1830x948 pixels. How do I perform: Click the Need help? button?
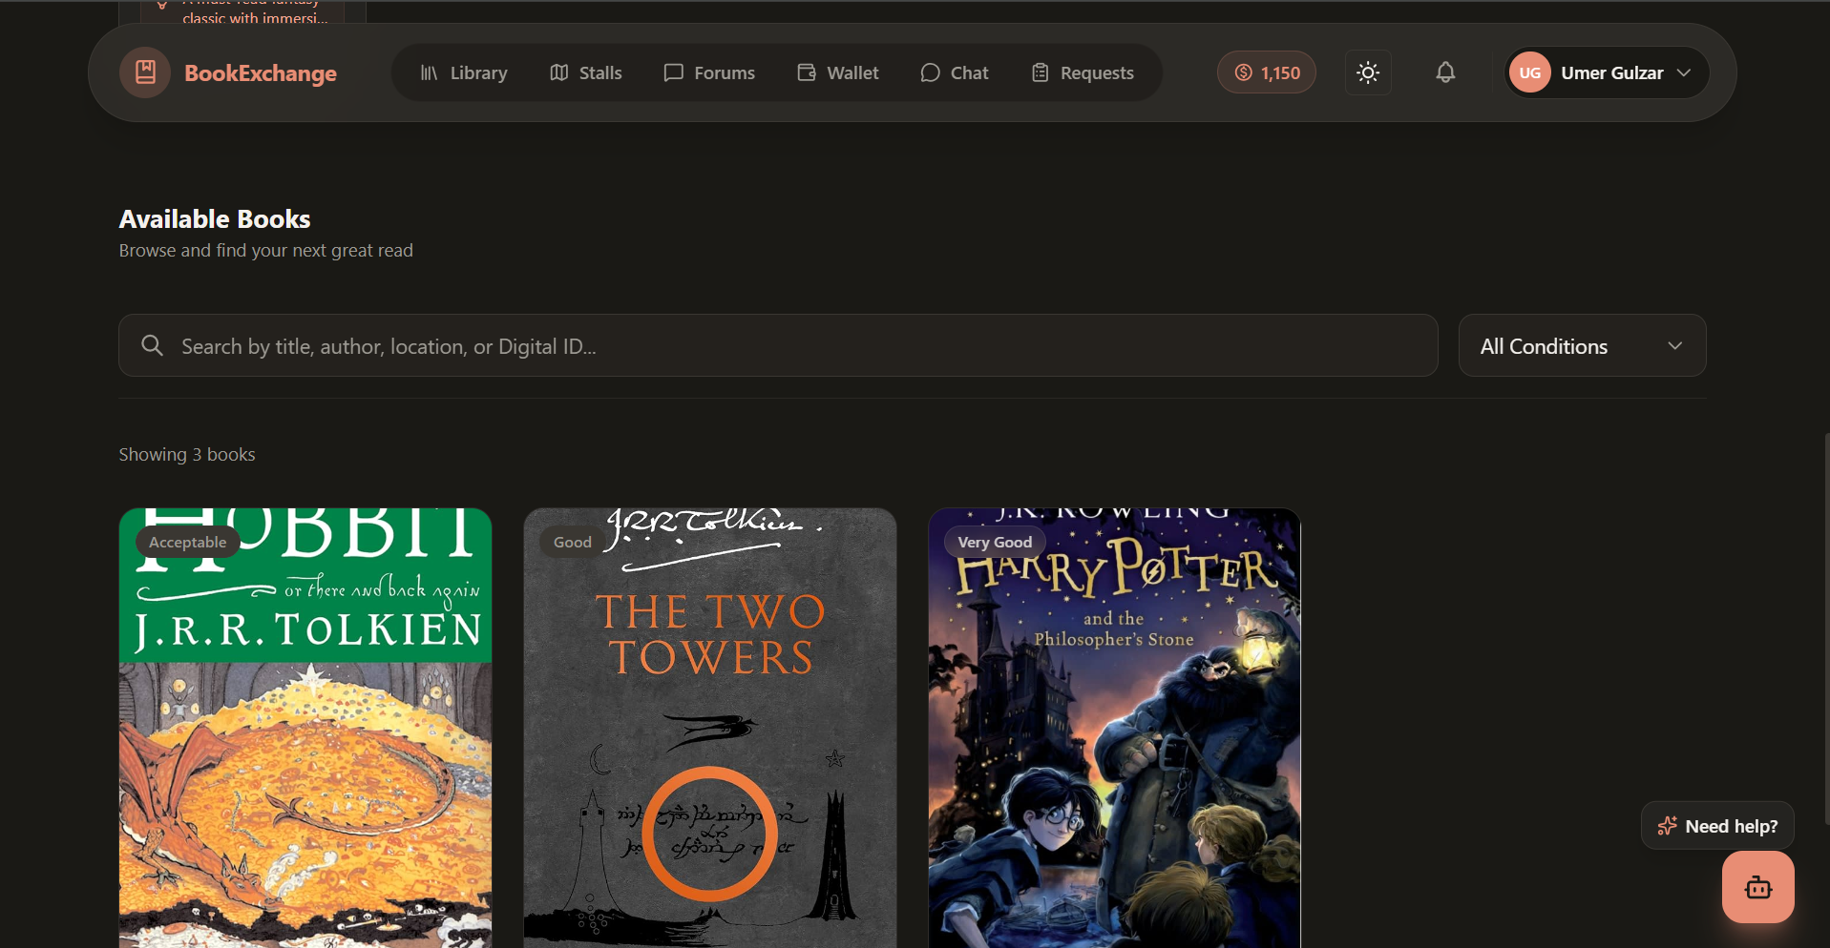tap(1717, 826)
